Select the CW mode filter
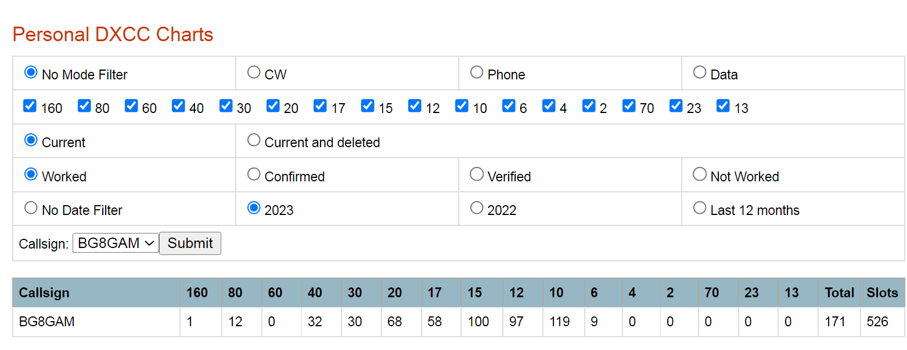This screenshot has height=350, width=907. pos(254,72)
